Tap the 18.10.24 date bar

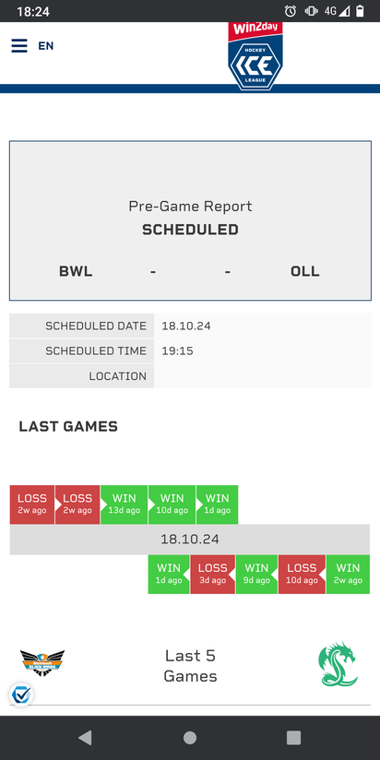[189, 540]
